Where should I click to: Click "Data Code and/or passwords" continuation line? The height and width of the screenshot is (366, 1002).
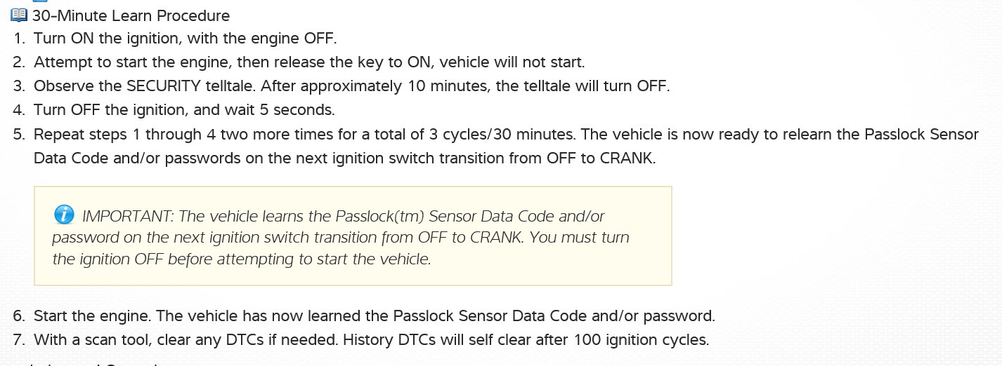(x=344, y=158)
